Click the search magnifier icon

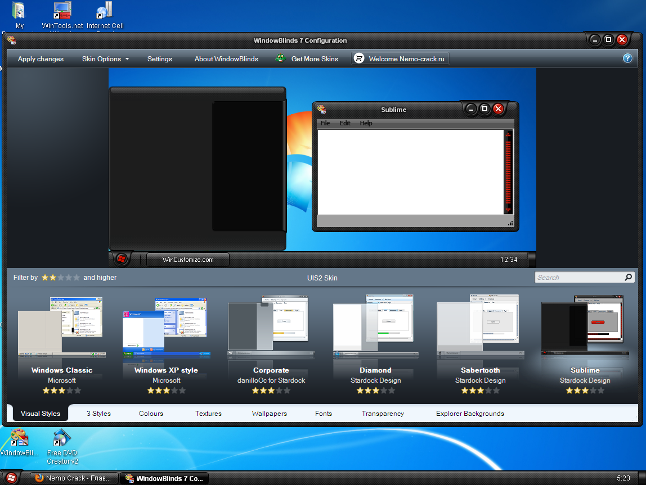click(x=628, y=277)
